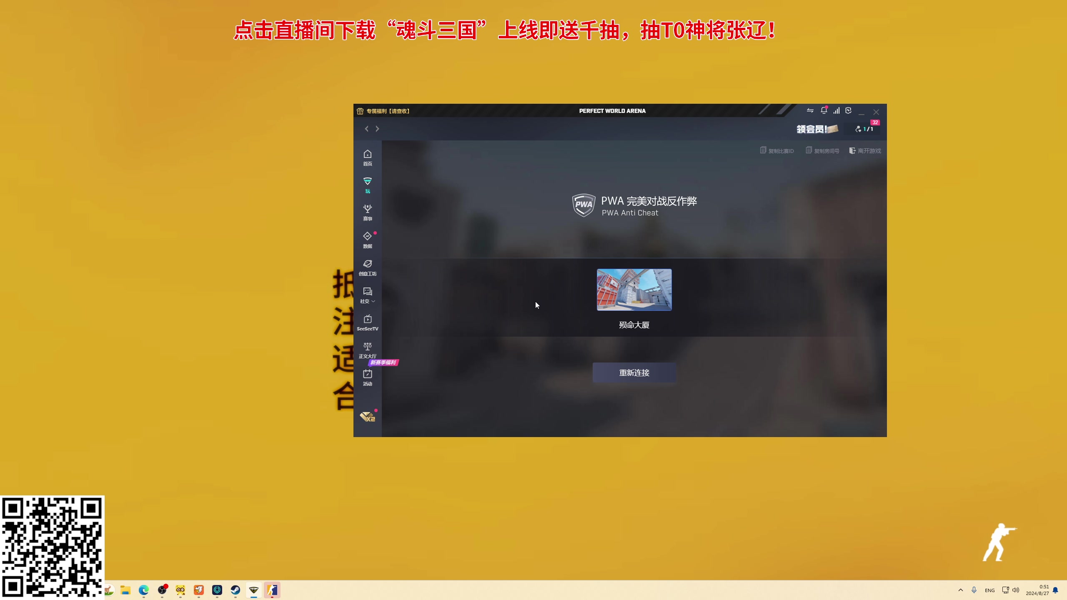Image resolution: width=1067 pixels, height=600 pixels.
Task: Click 离开游戏 leave game
Action: pyautogui.click(x=865, y=150)
